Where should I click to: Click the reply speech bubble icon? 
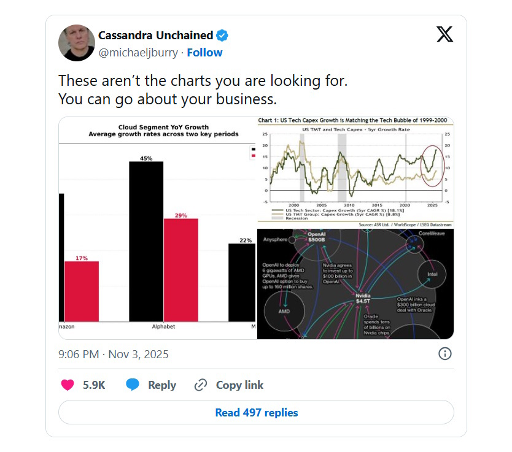(x=133, y=385)
